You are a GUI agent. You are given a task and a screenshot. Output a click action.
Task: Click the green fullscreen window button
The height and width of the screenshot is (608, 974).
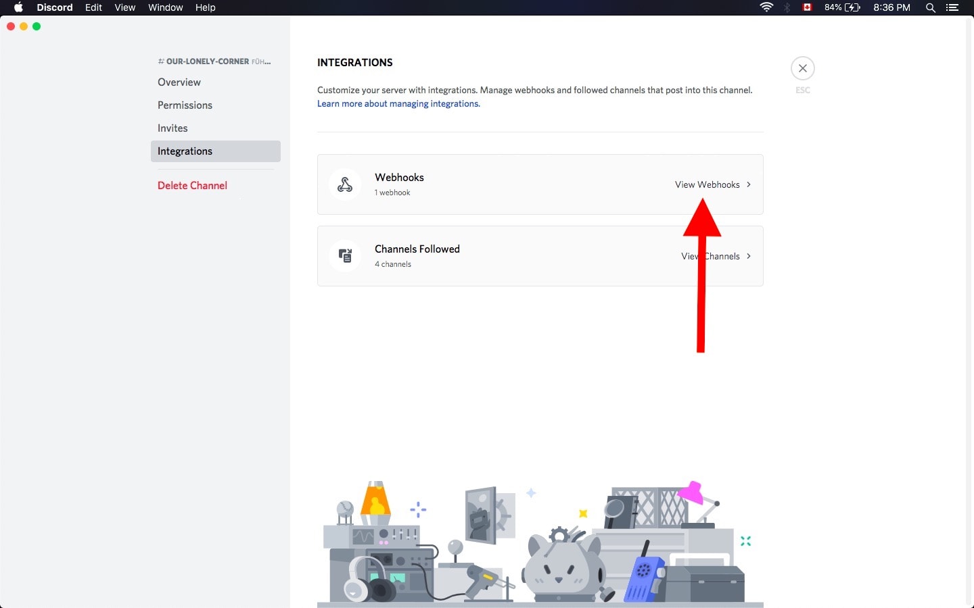pyautogui.click(x=37, y=26)
